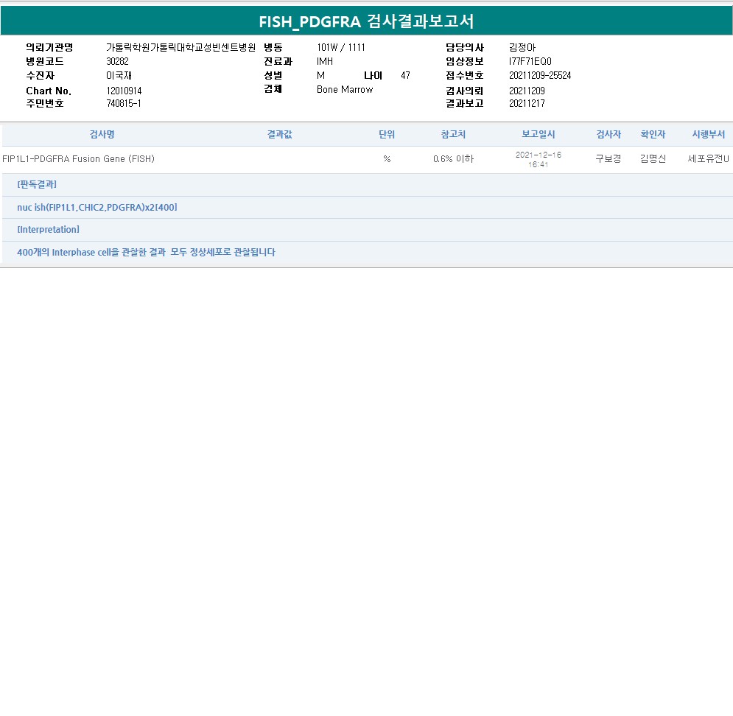
Task: Click the 임상정보 label
Action: pyautogui.click(x=465, y=61)
